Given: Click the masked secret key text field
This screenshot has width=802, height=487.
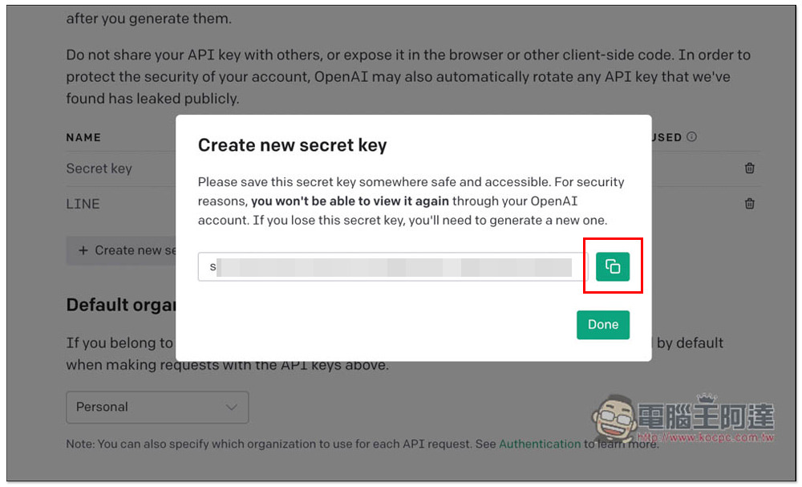Looking at the screenshot, I should [393, 267].
